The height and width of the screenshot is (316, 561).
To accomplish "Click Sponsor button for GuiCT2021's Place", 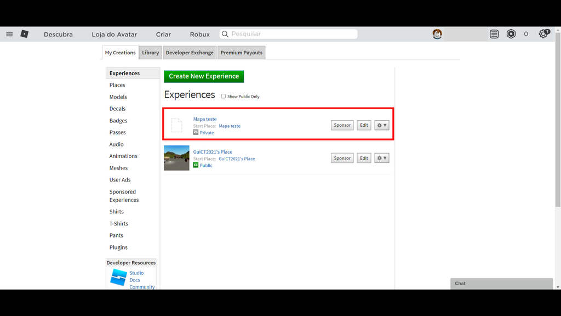I will click(x=342, y=158).
